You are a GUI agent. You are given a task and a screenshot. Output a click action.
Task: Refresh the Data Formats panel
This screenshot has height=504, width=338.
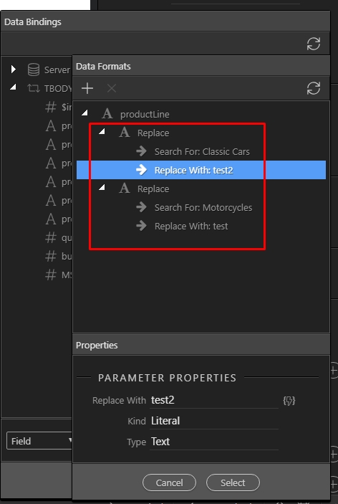[313, 88]
